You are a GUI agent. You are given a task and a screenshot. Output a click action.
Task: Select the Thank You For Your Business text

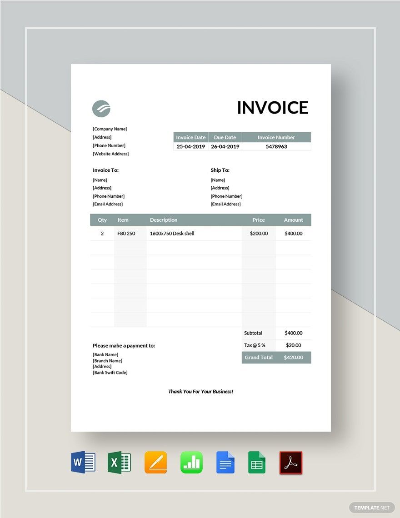[x=200, y=391]
